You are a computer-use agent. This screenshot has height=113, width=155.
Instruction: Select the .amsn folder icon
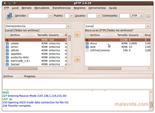pos(7,47)
